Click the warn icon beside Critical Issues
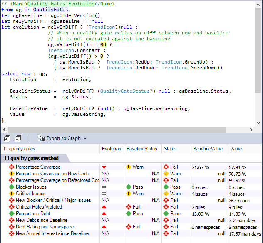This screenshot has height=243, width=263. pos(12,194)
